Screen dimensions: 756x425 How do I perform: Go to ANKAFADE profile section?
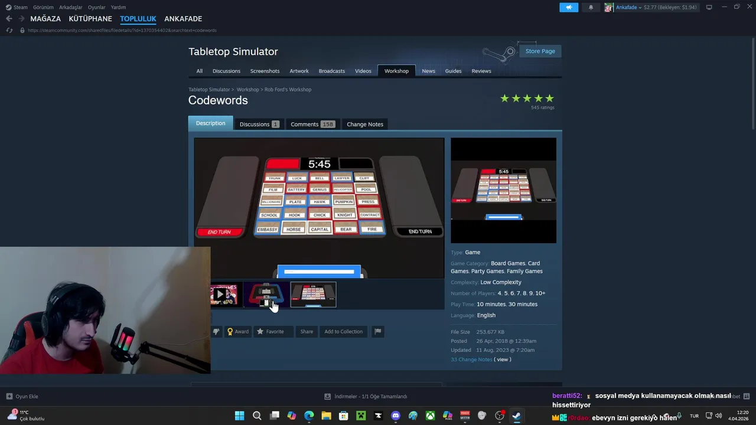tap(183, 19)
